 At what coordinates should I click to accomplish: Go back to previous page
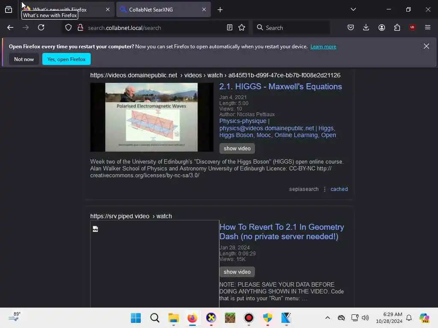point(10,27)
